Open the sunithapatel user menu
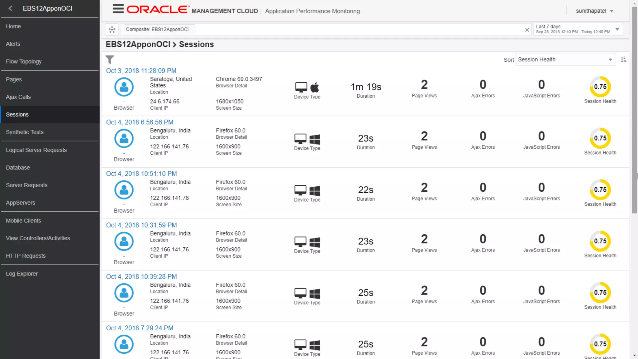This screenshot has width=638, height=359. [594, 11]
